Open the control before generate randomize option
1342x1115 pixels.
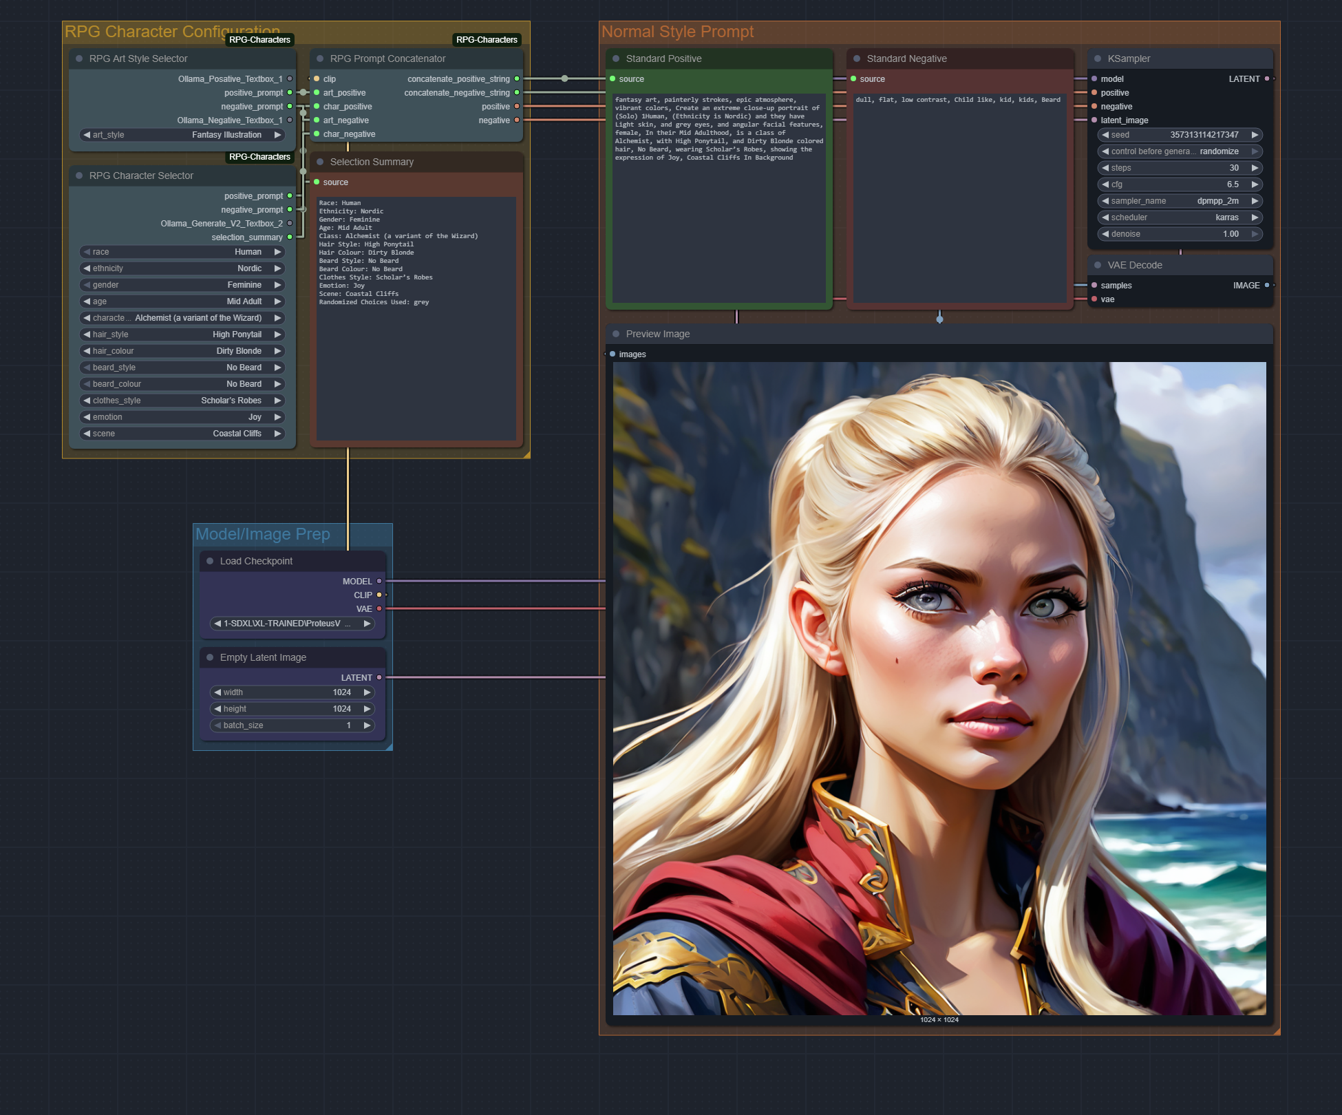1180,151
